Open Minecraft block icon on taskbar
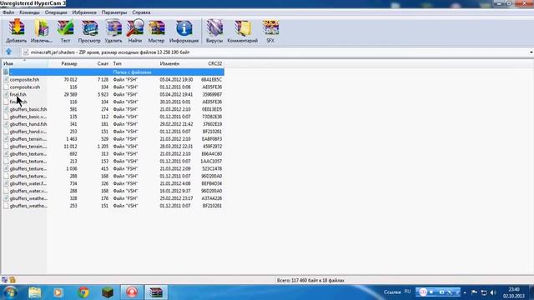This screenshot has width=534, height=300. click(108, 292)
